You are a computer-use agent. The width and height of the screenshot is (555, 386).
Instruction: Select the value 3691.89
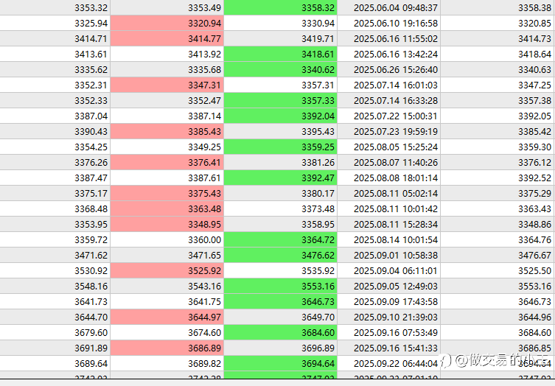(x=91, y=348)
